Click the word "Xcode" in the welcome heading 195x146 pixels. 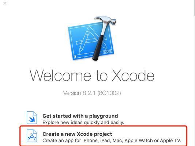click(133, 76)
